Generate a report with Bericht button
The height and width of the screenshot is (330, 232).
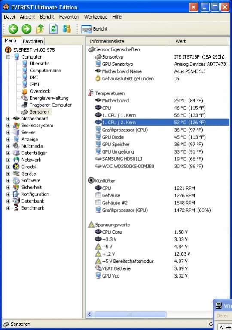(95, 29)
